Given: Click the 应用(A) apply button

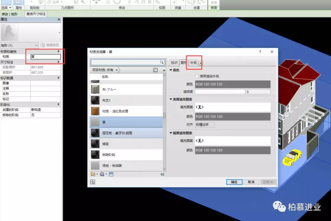Looking at the screenshot, I should (x=268, y=182).
